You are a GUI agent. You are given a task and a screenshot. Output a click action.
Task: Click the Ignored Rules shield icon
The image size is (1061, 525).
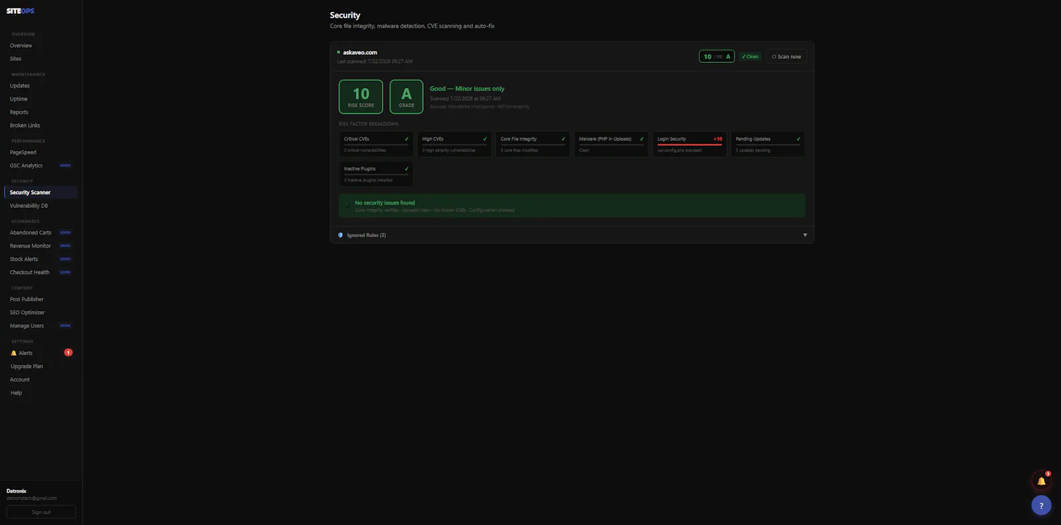click(341, 235)
